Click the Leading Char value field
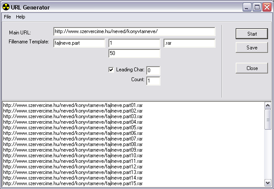274x189 pixels. click(x=153, y=70)
